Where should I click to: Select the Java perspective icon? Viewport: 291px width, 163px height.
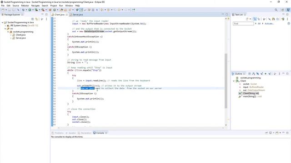pos(288,10)
